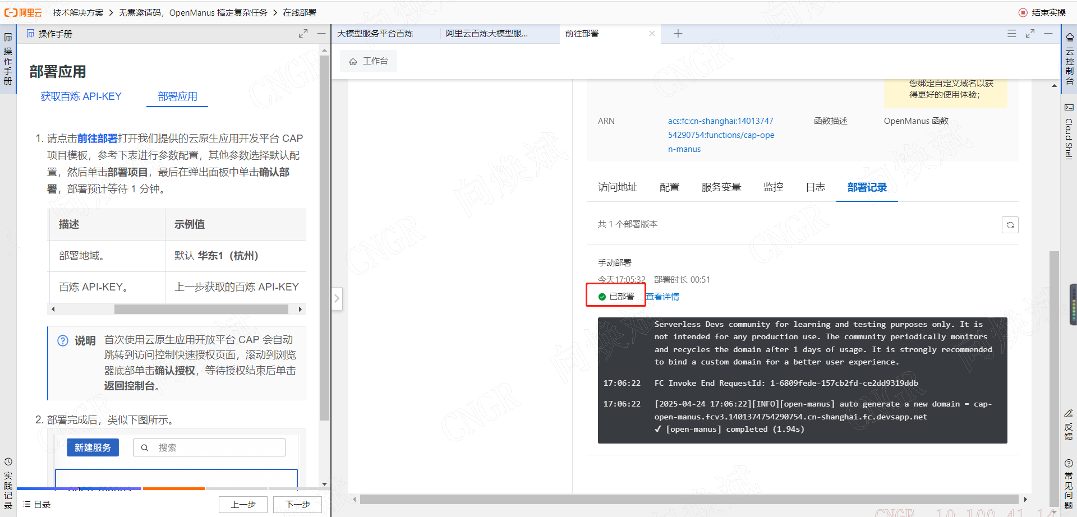Click 默认 华东1（杭州） table cell
This screenshot has height=517, width=1077.
pos(236,256)
